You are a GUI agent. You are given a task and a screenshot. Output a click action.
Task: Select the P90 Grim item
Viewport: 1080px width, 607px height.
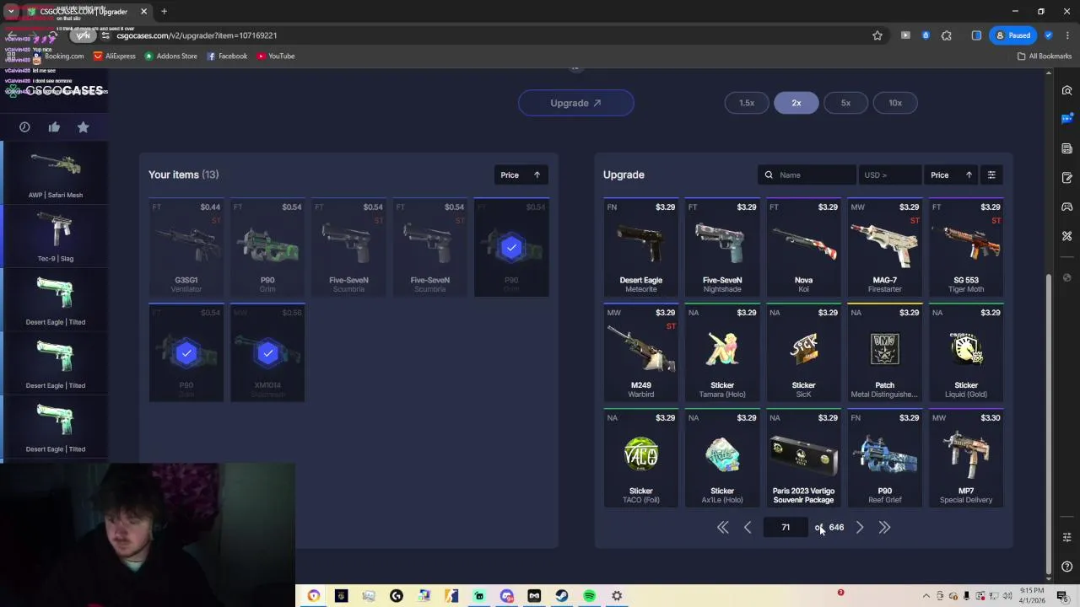(267, 247)
